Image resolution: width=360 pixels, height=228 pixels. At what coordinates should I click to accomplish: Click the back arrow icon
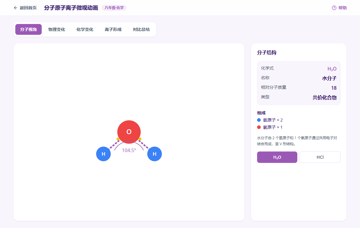coord(16,8)
